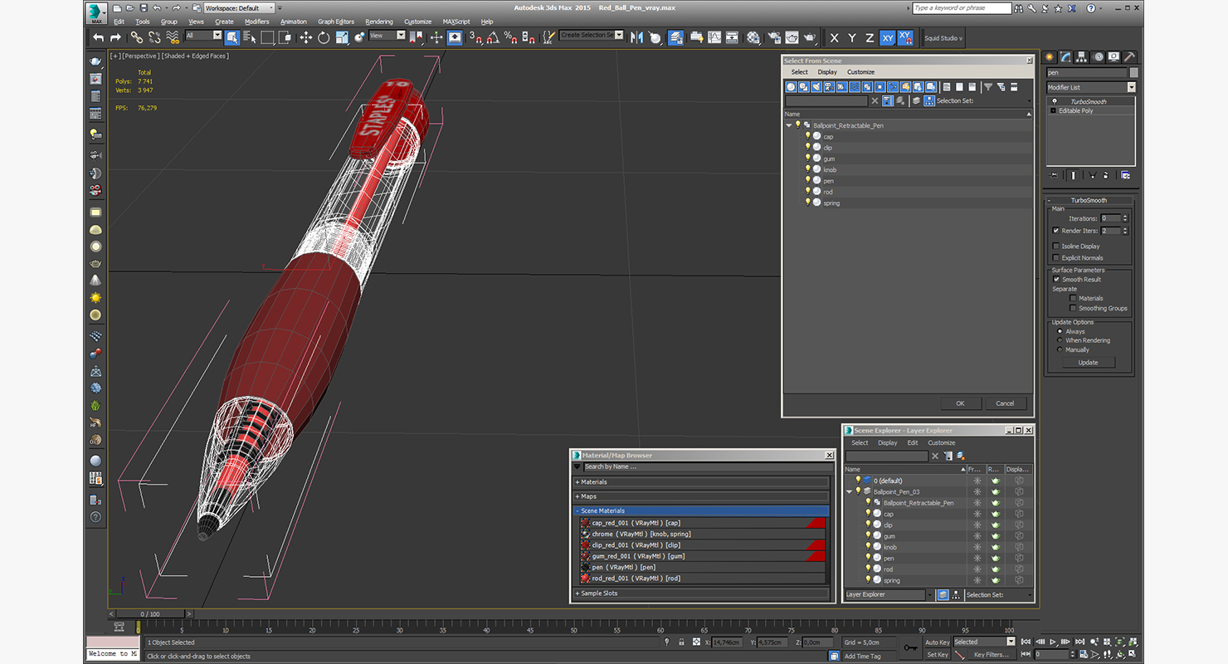Image resolution: width=1228 pixels, height=664 pixels.
Task: Open the Curve Editor icon
Action: pos(714,37)
